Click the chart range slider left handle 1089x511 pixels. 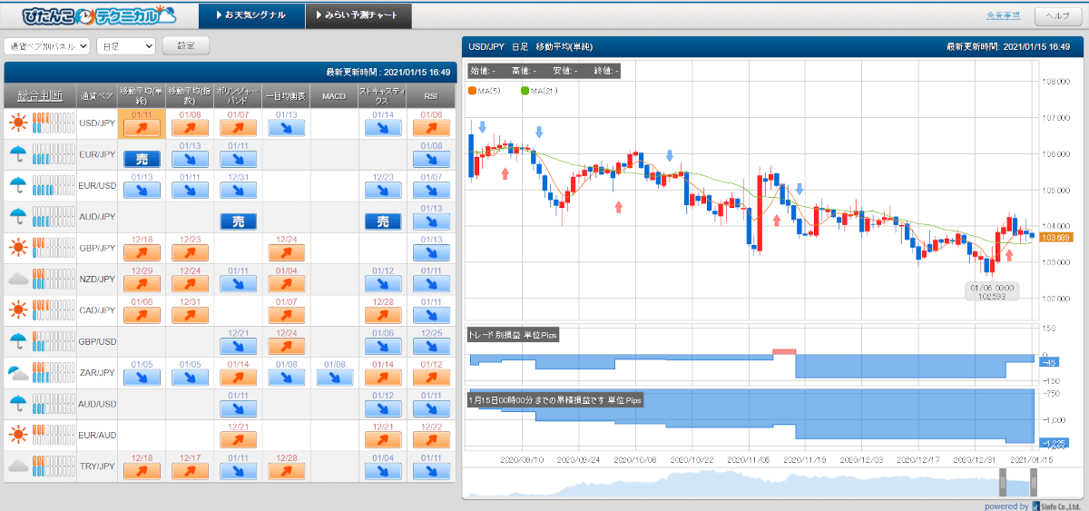point(1004,480)
